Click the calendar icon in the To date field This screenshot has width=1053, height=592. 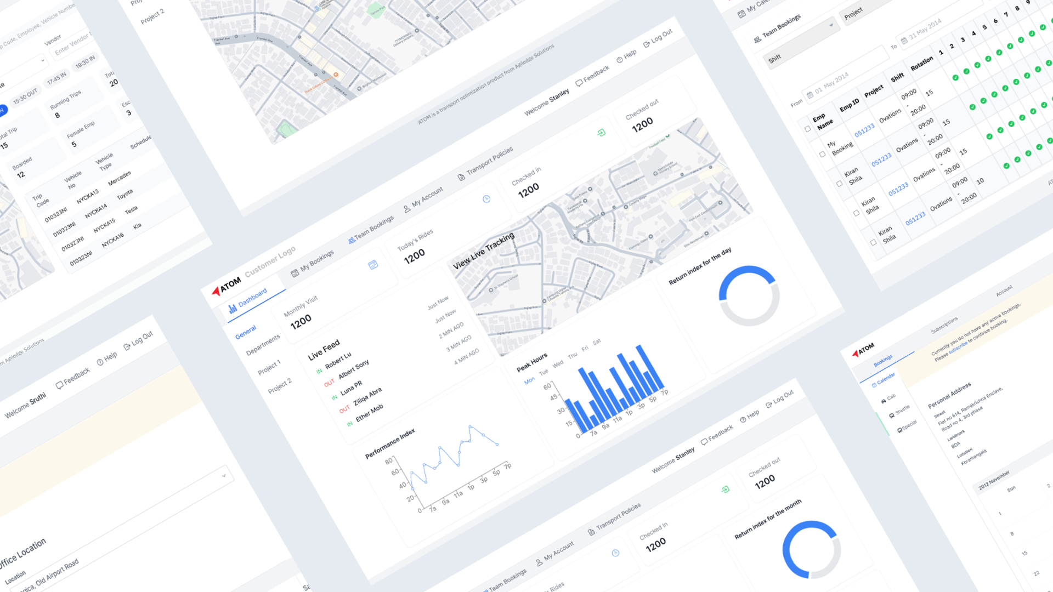(904, 40)
